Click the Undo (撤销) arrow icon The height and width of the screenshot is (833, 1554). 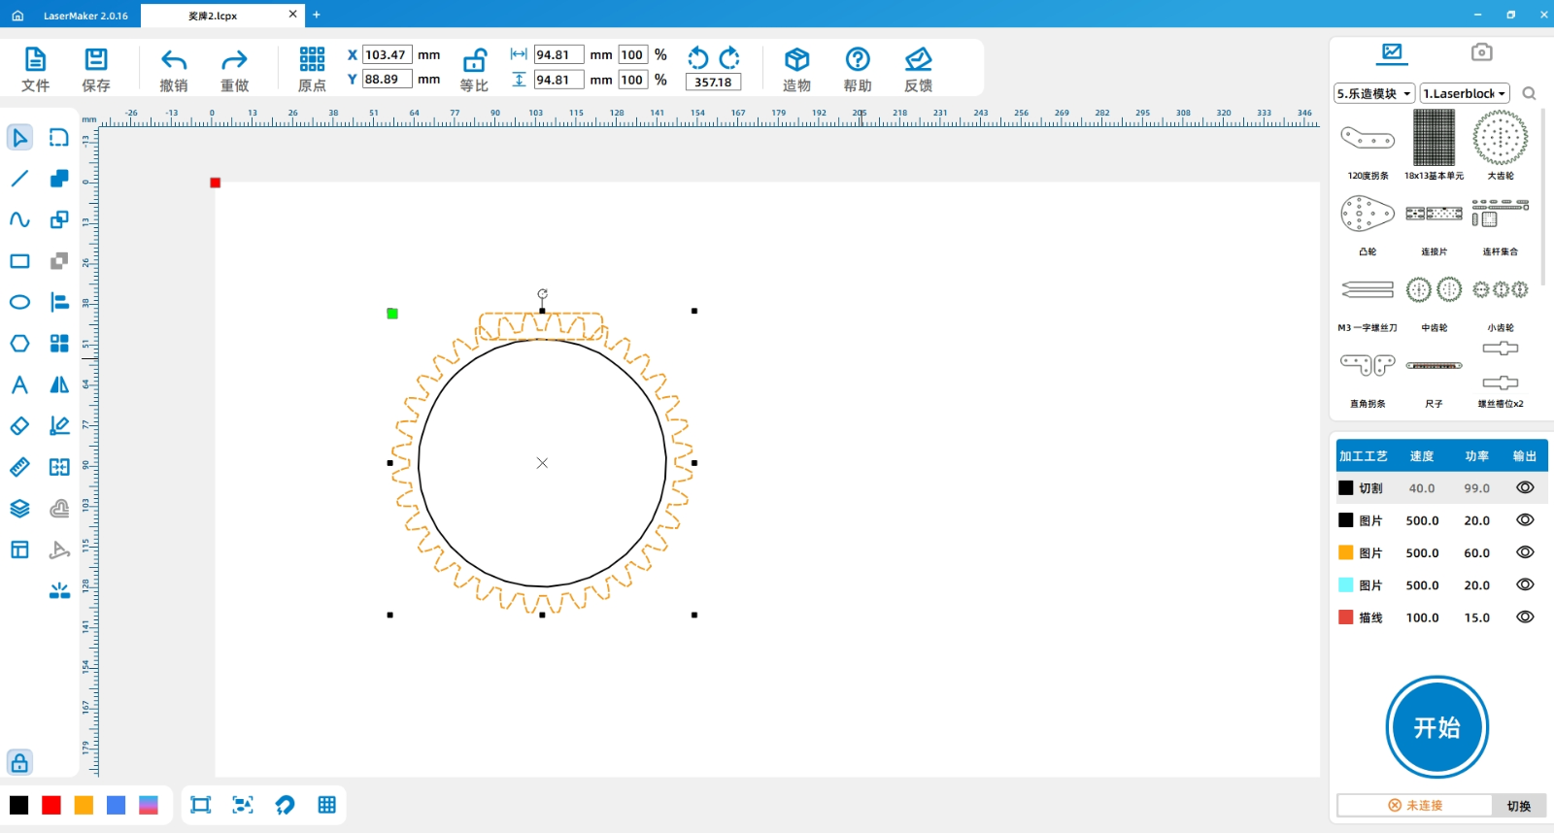(174, 60)
